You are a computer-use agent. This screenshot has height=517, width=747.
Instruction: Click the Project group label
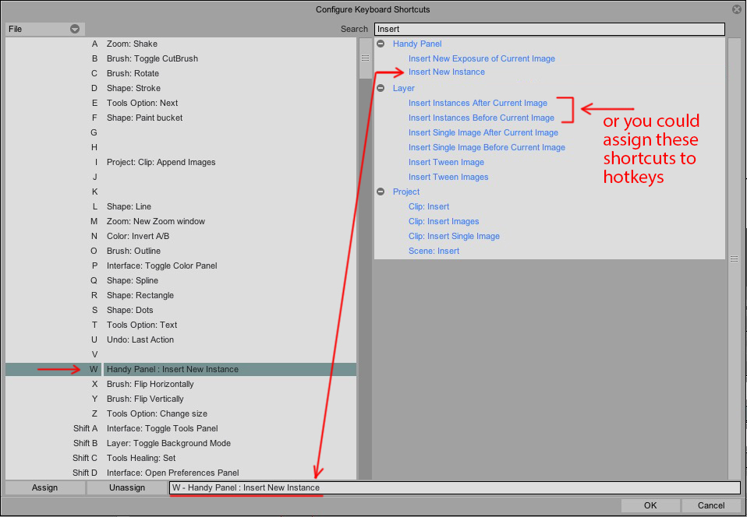click(x=406, y=192)
